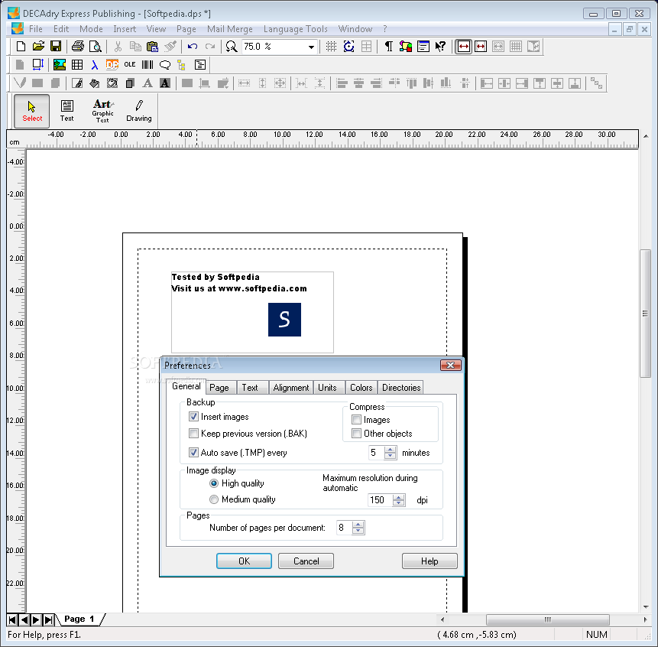
Task: Select the Page 1 tab
Action: [x=79, y=619]
